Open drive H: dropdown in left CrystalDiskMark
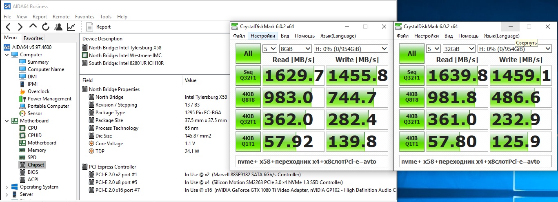Screen dimensions: 558x202 click(351, 49)
